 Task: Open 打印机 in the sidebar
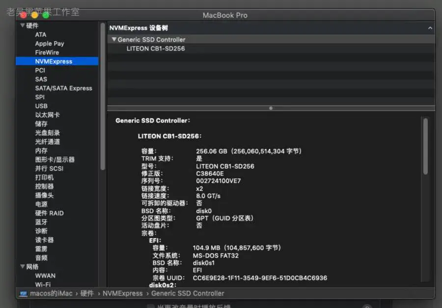point(44,178)
